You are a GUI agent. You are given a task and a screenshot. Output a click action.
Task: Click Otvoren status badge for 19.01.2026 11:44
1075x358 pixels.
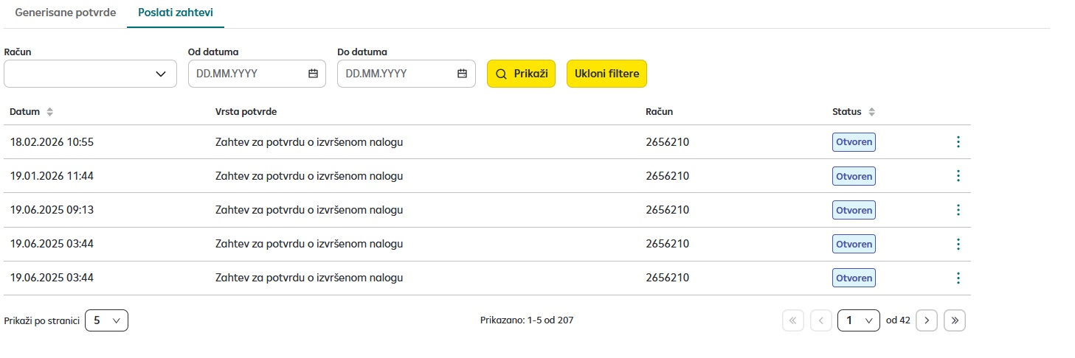pyautogui.click(x=854, y=176)
